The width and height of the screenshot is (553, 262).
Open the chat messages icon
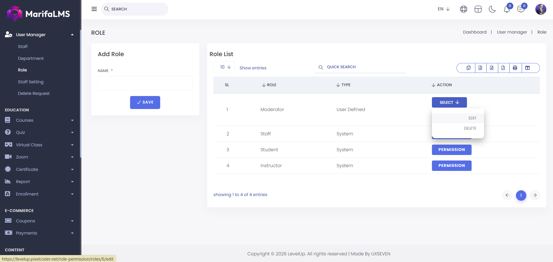point(521,9)
